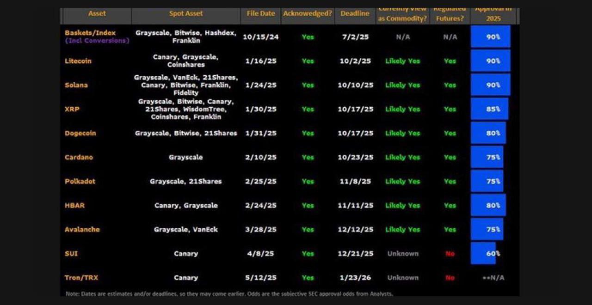
Task: Click Cardano's Grayscale spot asset cell
Action: pos(186,157)
